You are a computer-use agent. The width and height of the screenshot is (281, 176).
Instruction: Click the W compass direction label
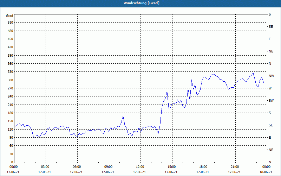(x=270, y=88)
